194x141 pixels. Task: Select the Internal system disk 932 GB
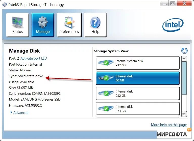tap(138, 63)
